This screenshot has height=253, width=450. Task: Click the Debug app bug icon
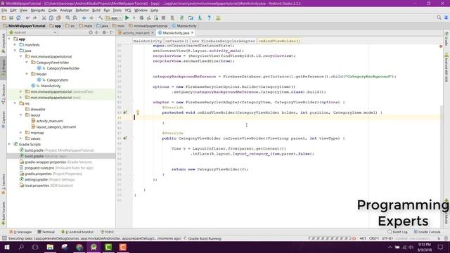pyautogui.click(x=141, y=18)
